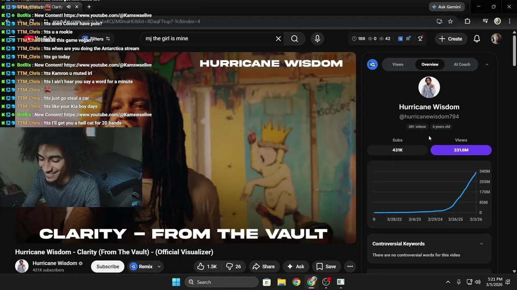Open Windows Start menu

[176, 282]
